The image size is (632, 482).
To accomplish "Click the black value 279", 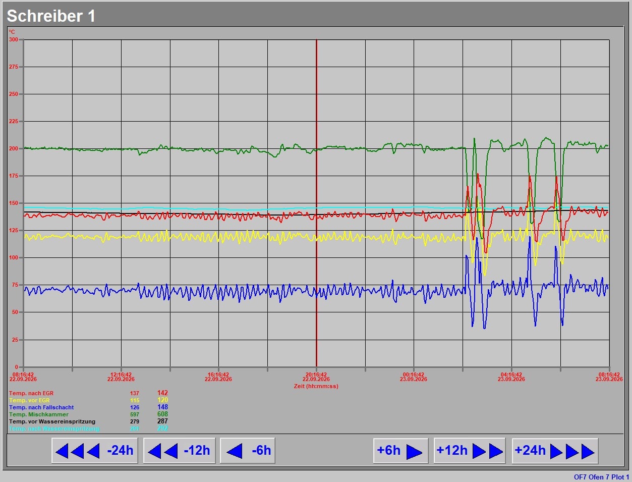I will (x=135, y=421).
